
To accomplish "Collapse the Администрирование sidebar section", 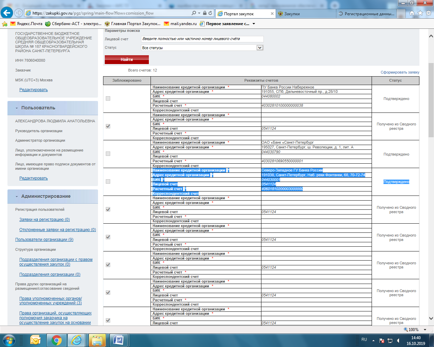I will click(x=17, y=197).
